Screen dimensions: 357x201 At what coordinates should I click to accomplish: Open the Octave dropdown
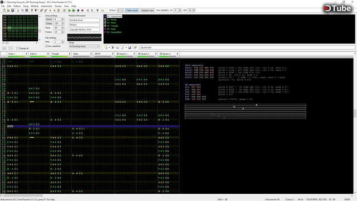point(120,11)
